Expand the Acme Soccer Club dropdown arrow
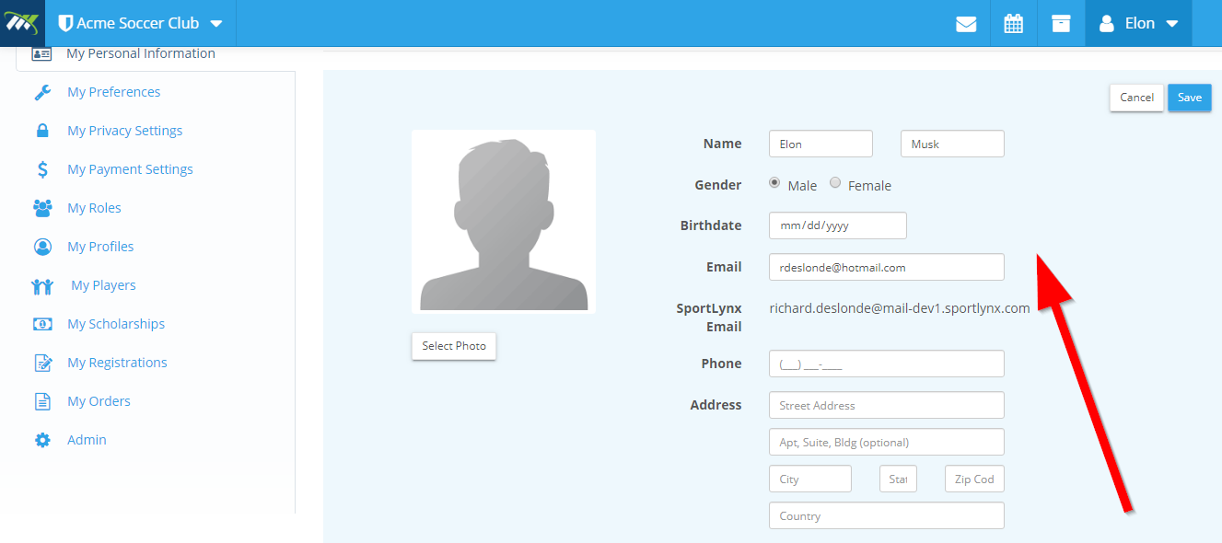 tap(215, 24)
